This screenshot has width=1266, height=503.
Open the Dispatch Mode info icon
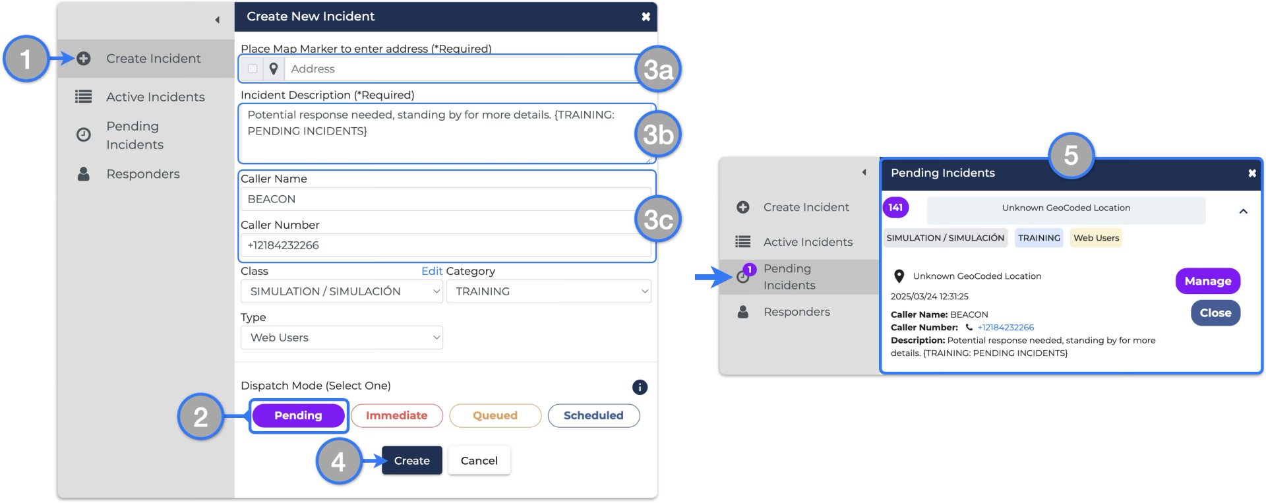pos(640,387)
